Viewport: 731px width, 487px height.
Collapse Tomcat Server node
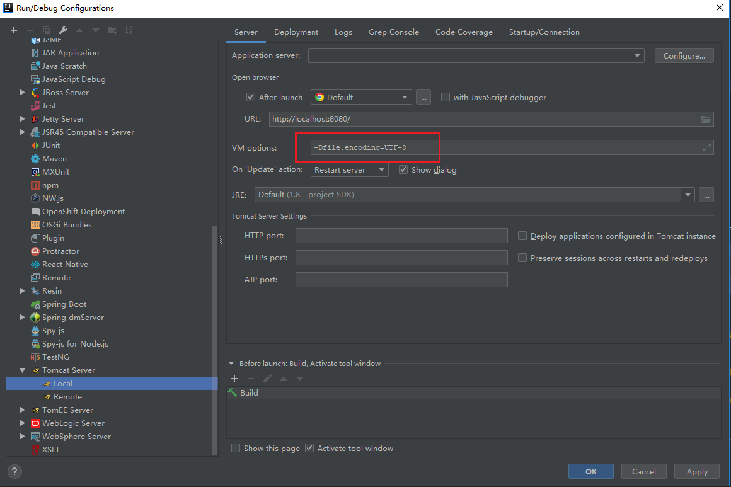pyautogui.click(x=23, y=370)
